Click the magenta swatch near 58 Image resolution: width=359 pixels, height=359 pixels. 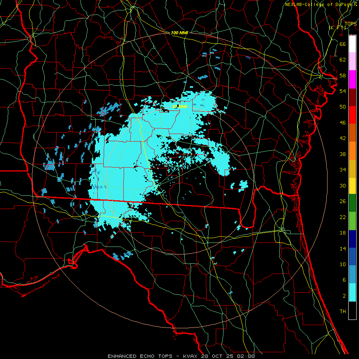[x=352, y=79]
